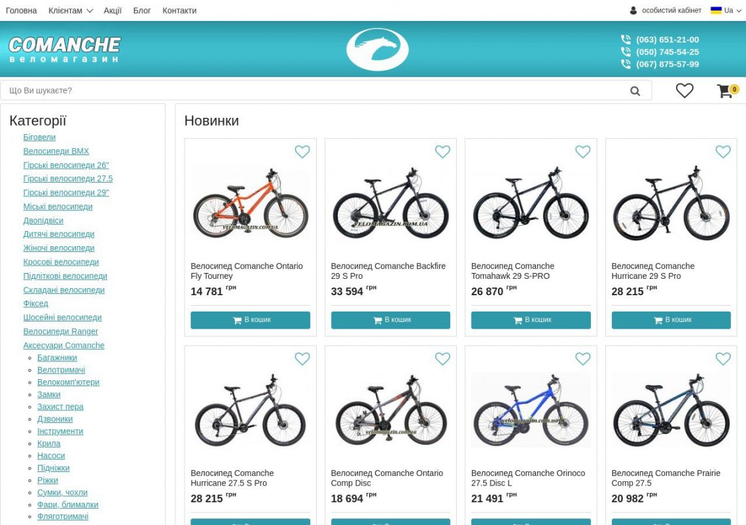The height and width of the screenshot is (525, 746).
Task: Open Дитячі велосипеди category
Action: click(x=59, y=234)
